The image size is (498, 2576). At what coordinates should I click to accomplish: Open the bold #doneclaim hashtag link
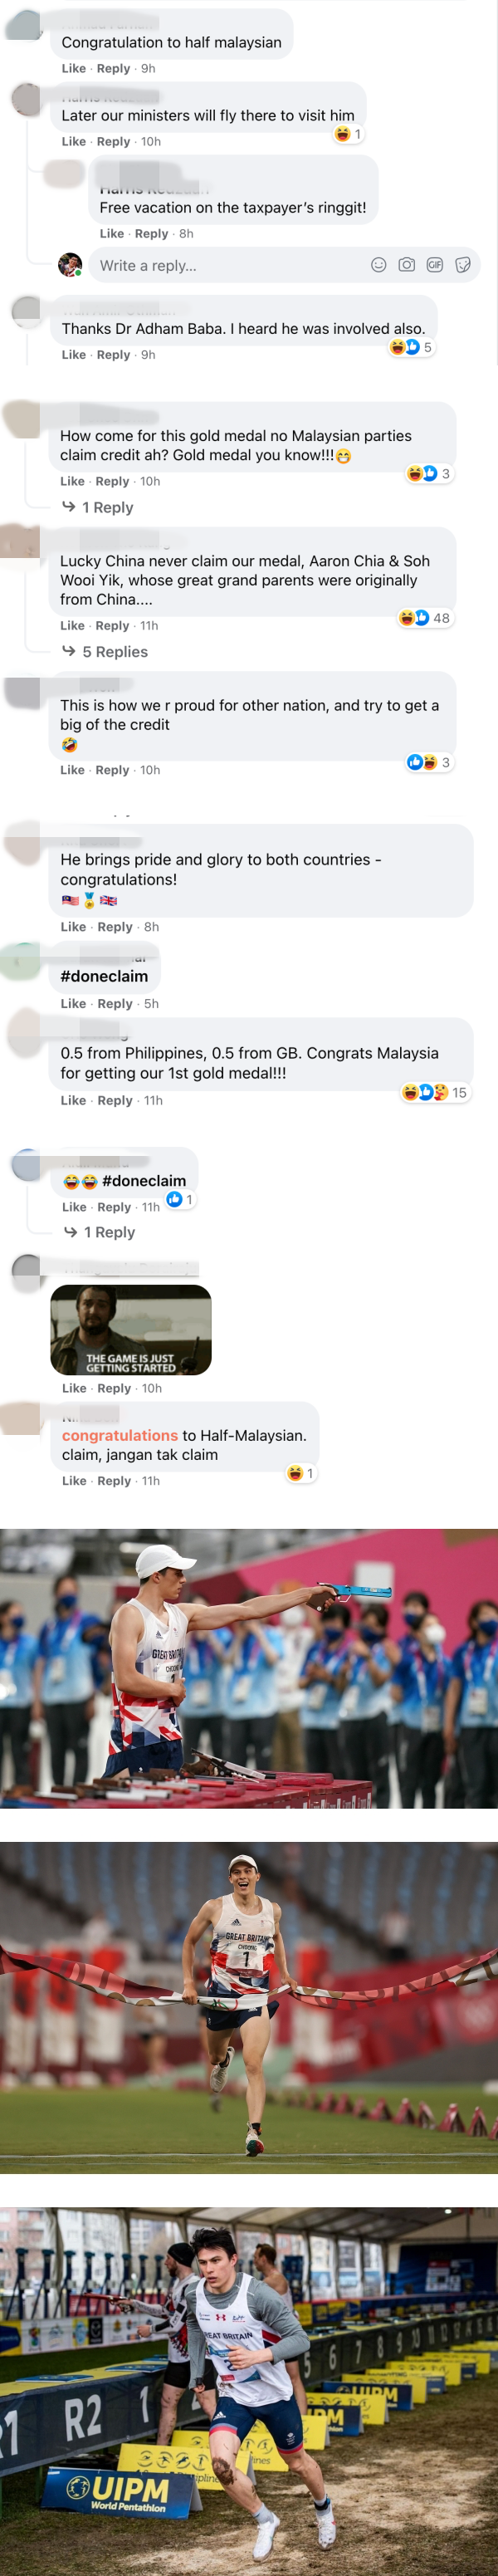(x=104, y=976)
